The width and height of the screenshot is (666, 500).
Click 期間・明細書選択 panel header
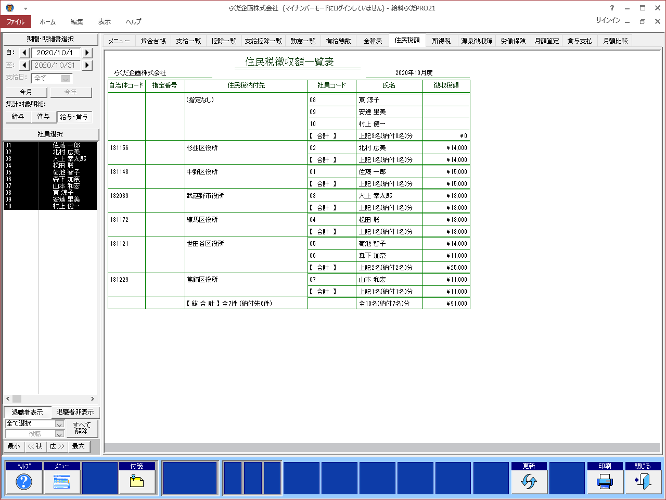(x=50, y=39)
